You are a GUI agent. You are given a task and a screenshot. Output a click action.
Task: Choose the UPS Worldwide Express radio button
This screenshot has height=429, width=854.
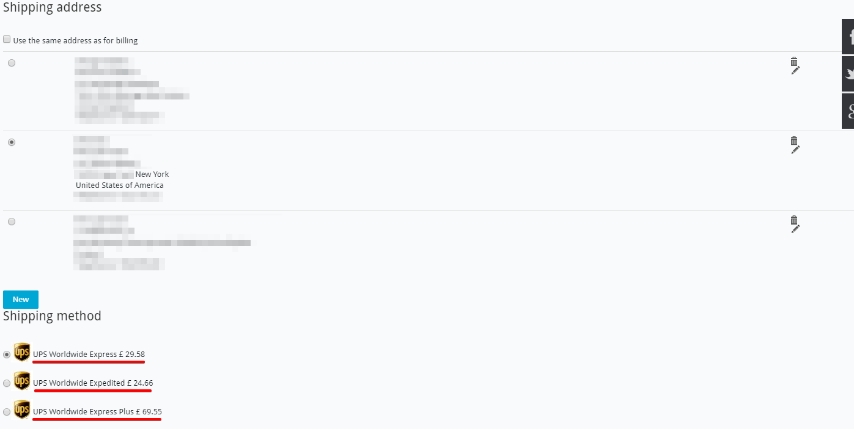coord(7,355)
